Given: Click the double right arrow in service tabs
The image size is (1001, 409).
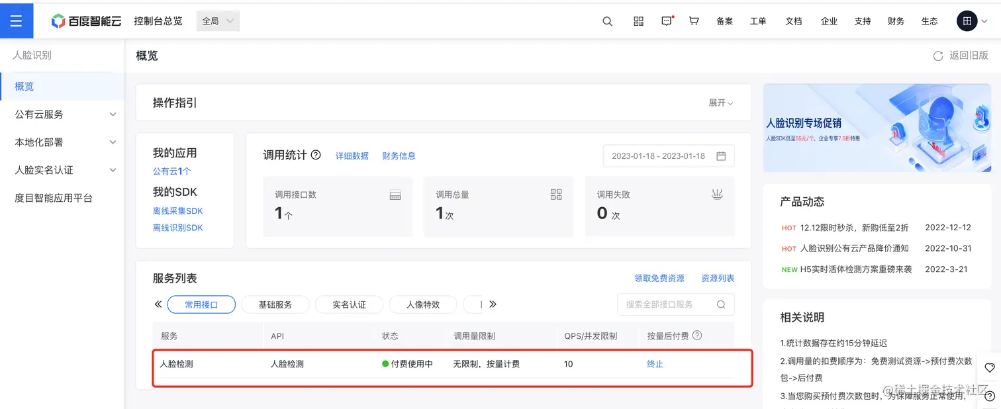Looking at the screenshot, I should (493, 304).
